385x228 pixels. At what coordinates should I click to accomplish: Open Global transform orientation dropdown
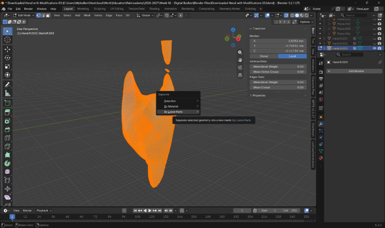[x=145, y=15]
